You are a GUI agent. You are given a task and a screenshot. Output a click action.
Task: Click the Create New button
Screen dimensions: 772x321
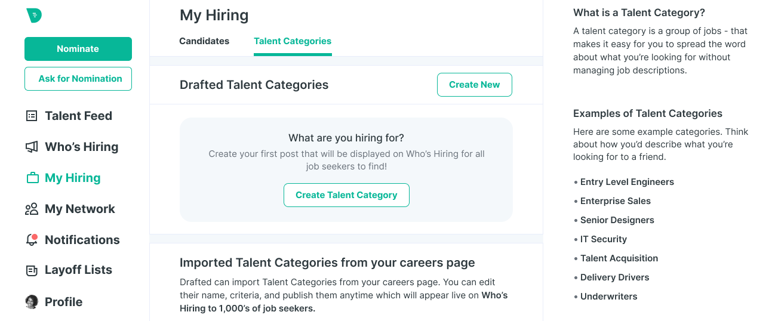[x=475, y=85]
